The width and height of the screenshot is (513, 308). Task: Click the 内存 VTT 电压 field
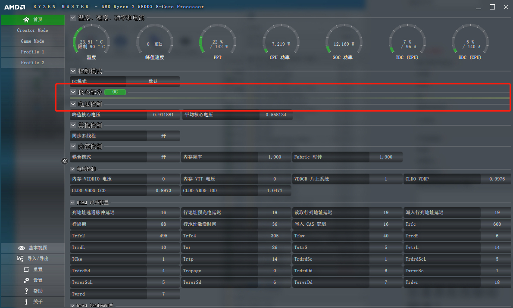pos(236,179)
